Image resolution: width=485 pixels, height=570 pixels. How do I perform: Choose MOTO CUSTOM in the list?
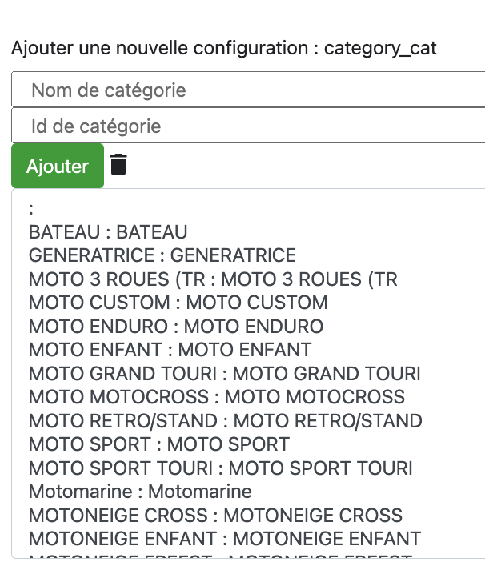(178, 303)
